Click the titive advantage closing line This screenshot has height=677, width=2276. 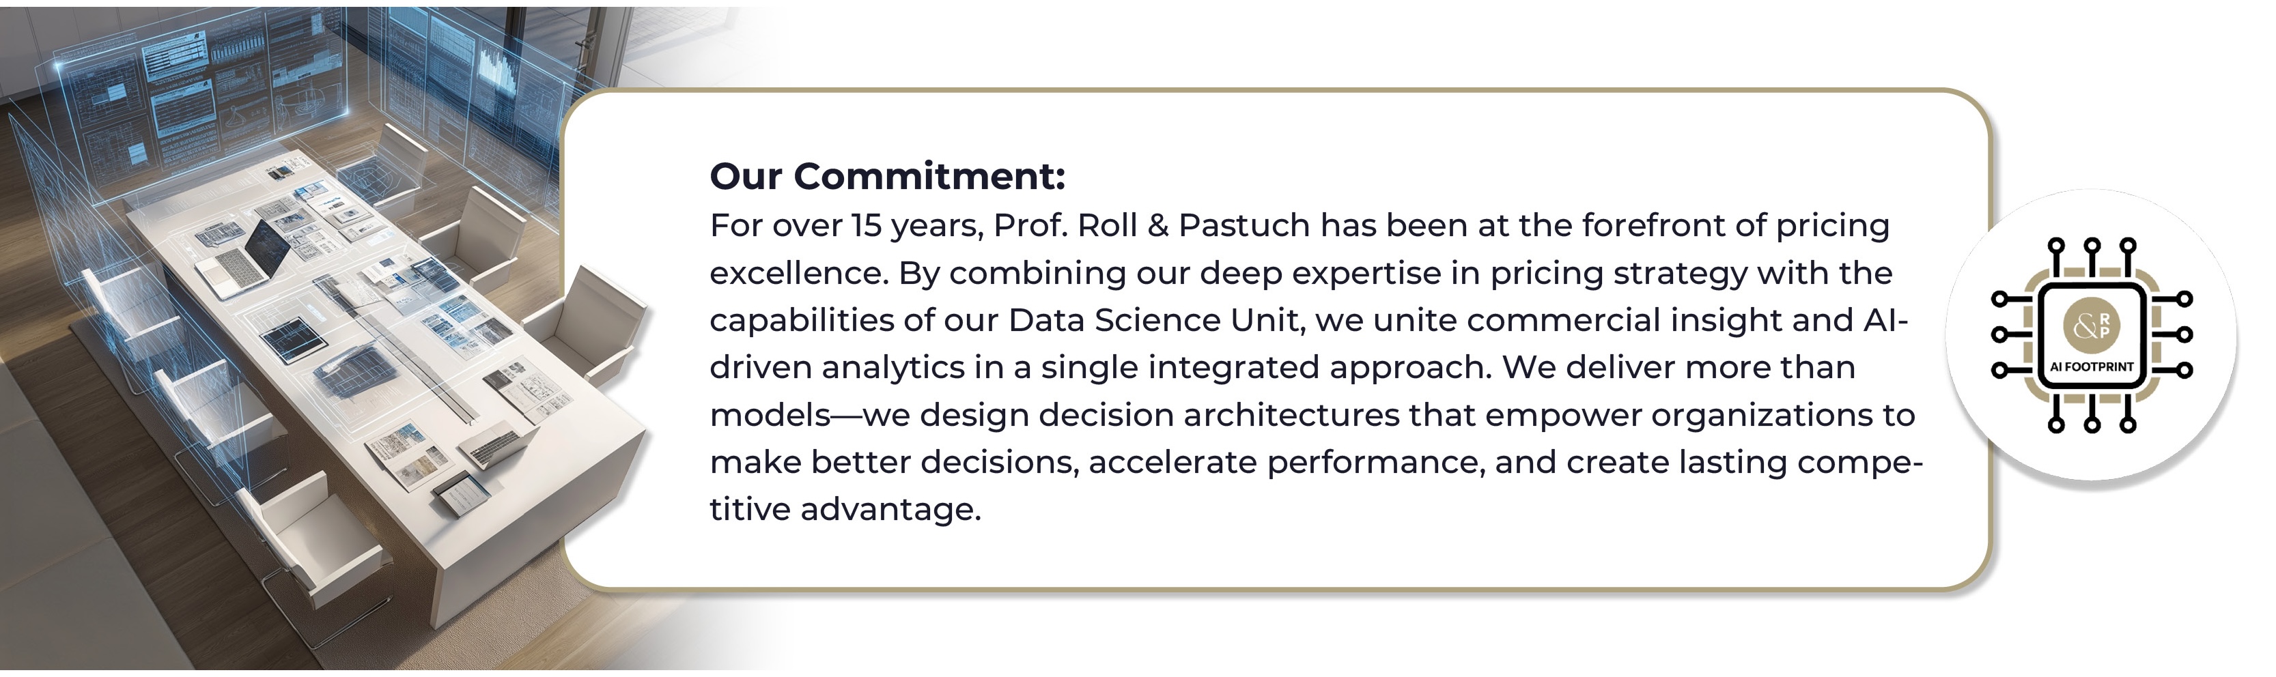point(845,509)
